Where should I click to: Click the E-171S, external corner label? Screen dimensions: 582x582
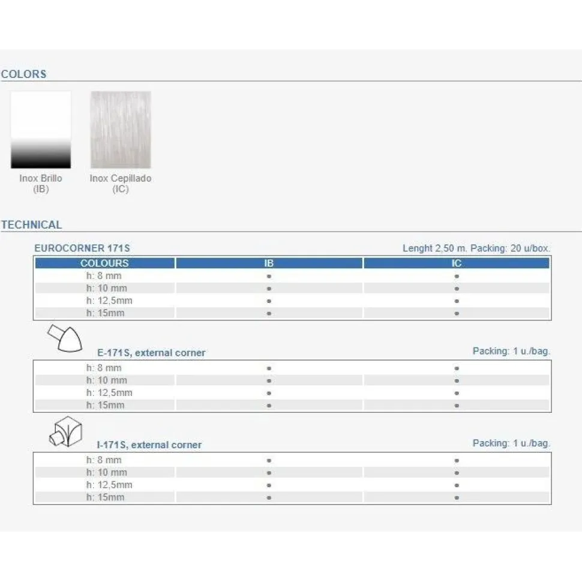click(x=151, y=353)
